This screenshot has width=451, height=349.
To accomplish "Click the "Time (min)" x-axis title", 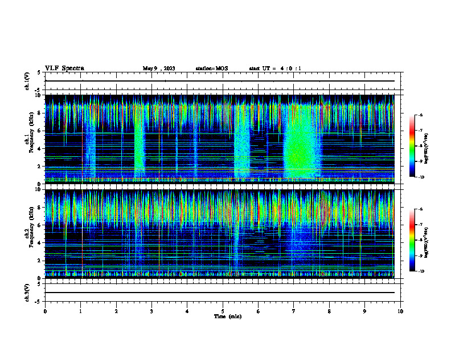I will click(x=228, y=316).
